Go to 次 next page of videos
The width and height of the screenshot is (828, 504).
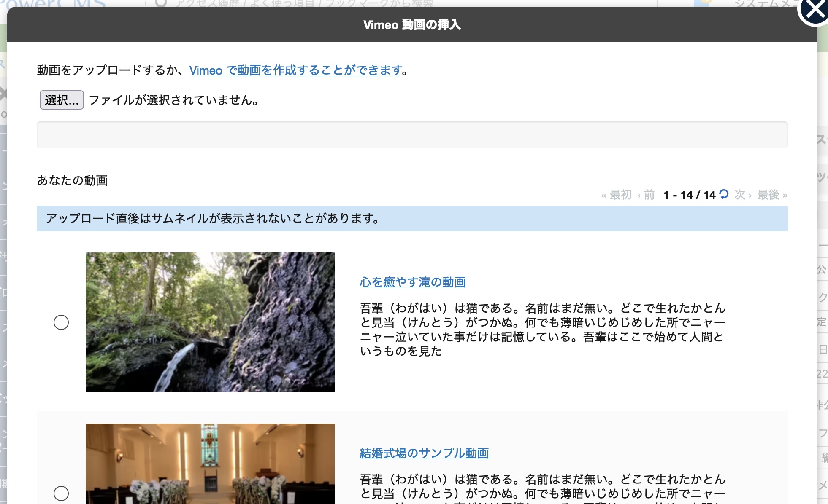click(743, 195)
